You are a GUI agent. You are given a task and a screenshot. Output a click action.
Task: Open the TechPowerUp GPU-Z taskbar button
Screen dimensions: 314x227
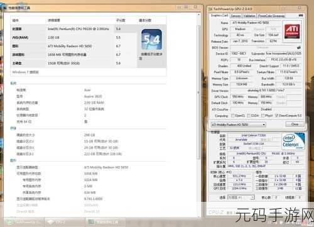pos(23,222)
